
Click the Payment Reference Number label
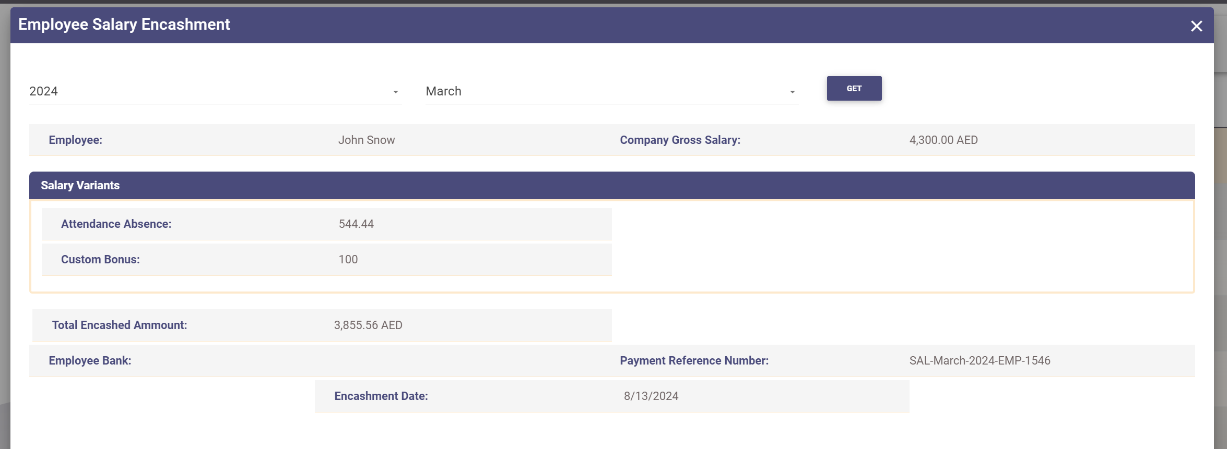694,361
